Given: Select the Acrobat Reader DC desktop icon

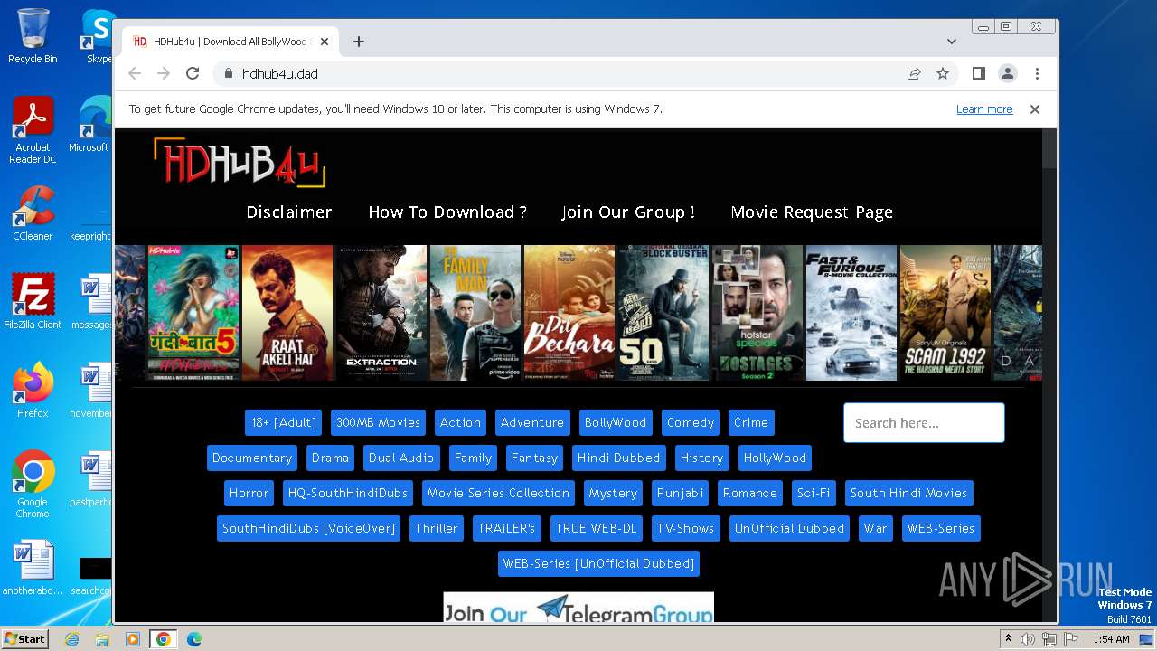Looking at the screenshot, I should point(33,130).
